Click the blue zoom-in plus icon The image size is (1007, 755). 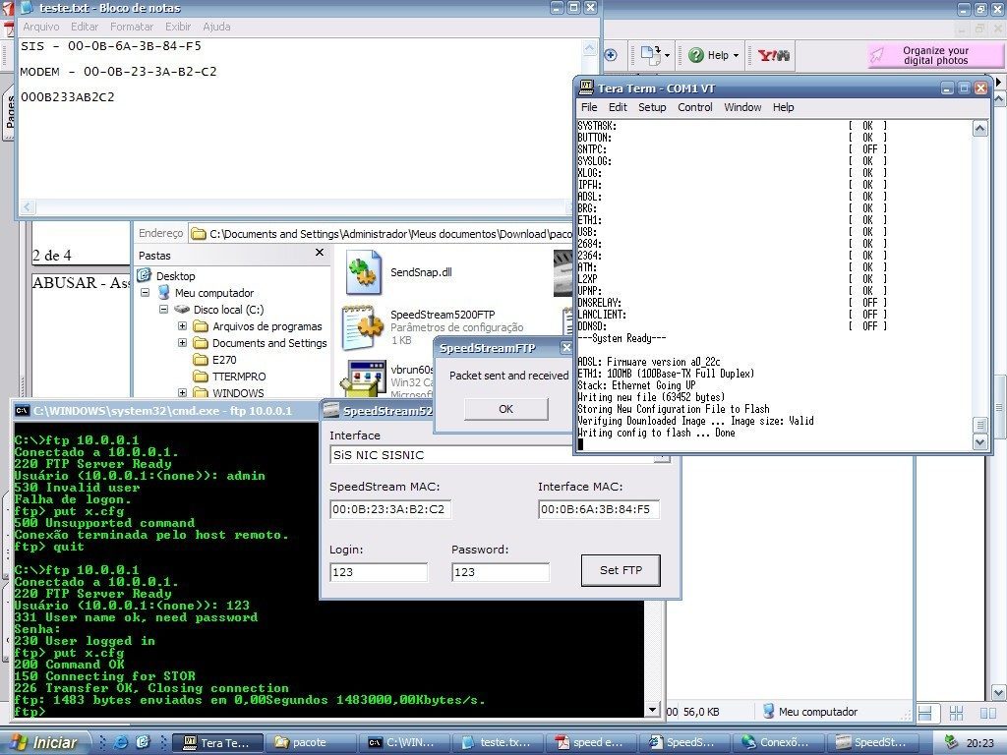point(611,55)
